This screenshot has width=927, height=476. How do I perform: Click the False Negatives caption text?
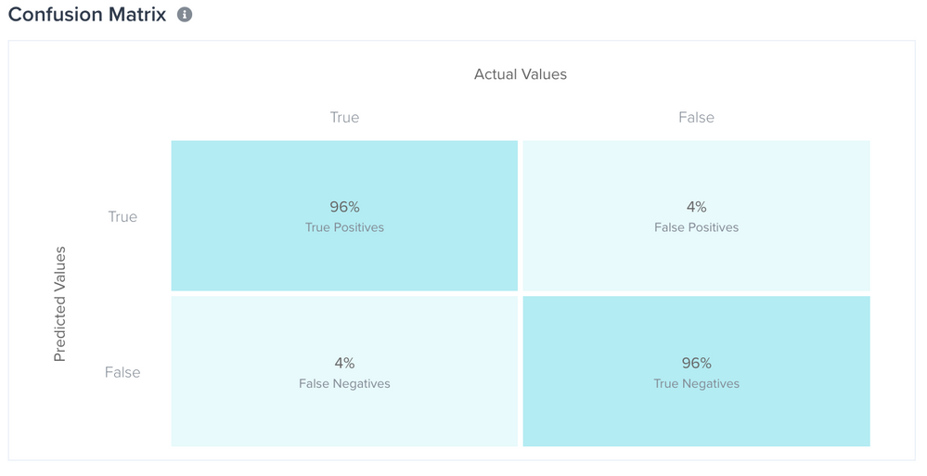click(x=344, y=383)
